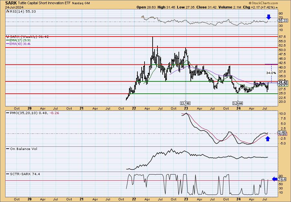Select the Open 28.63 value
The height and width of the screenshot is (202, 291).
coord(146,7)
